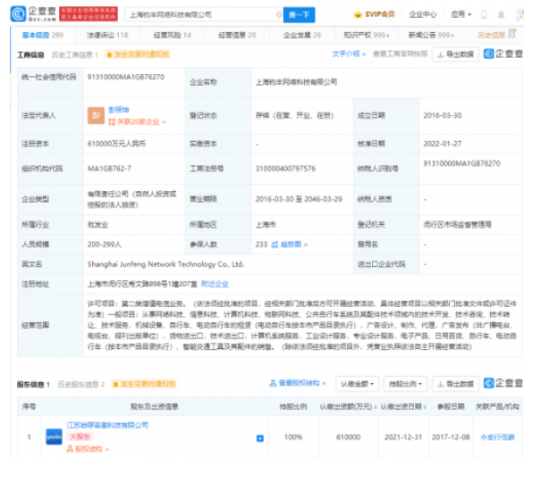Switch to the 历史信息 33 tab

point(496,35)
